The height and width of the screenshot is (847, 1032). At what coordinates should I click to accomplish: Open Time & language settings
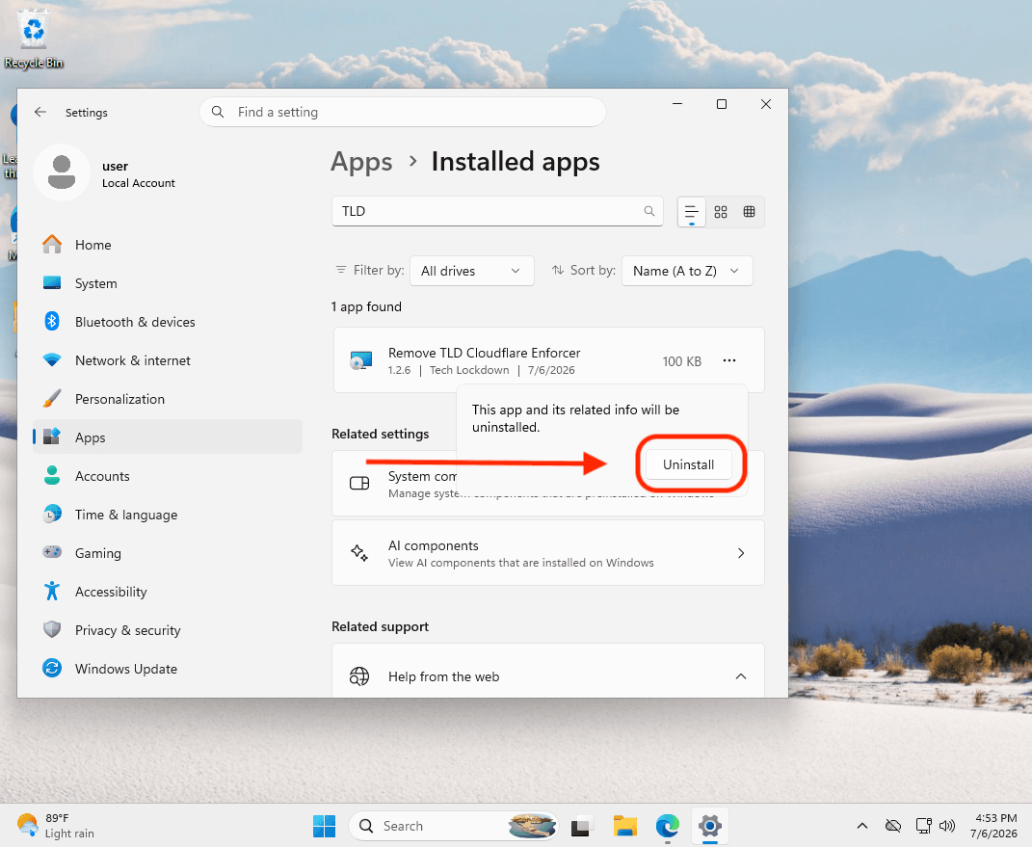[x=168, y=515]
